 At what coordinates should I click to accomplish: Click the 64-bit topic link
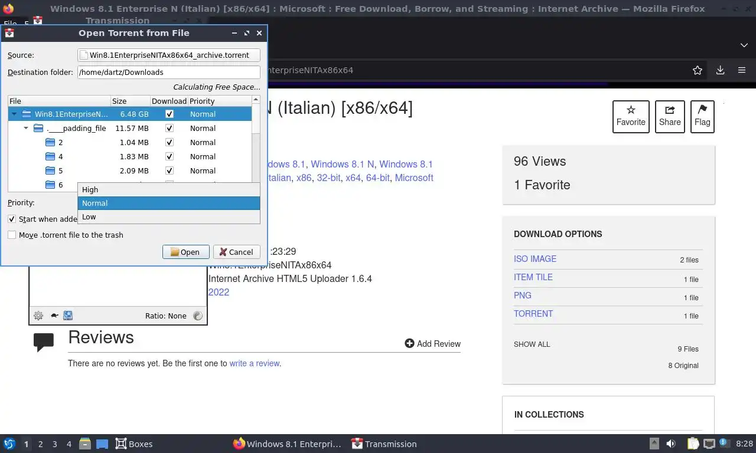[378, 178]
